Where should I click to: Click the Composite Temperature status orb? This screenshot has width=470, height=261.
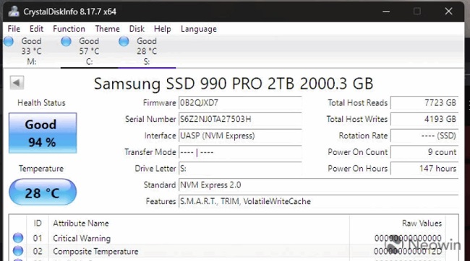(x=18, y=251)
